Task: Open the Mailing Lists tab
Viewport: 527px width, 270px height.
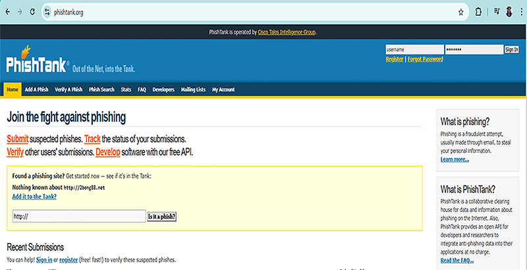Action: coord(193,90)
